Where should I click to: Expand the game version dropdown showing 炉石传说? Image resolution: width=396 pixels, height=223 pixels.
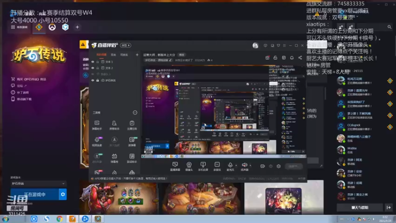click(38, 183)
